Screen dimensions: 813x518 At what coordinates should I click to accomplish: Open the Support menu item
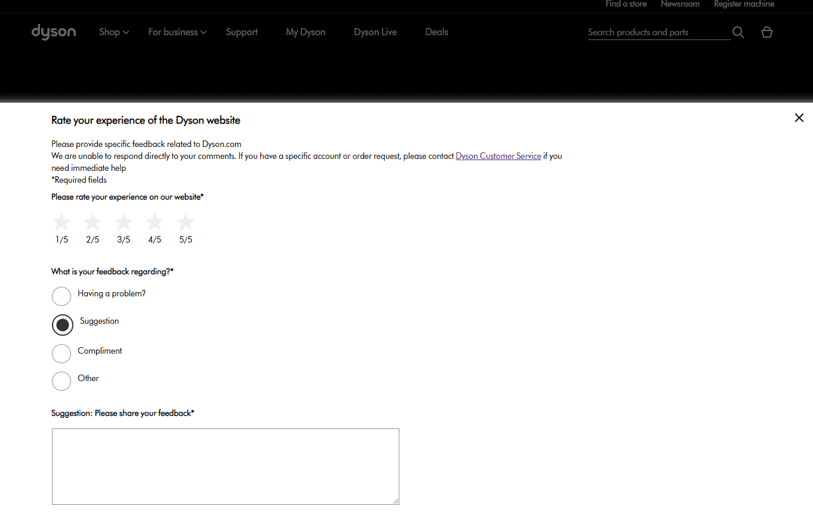point(242,32)
